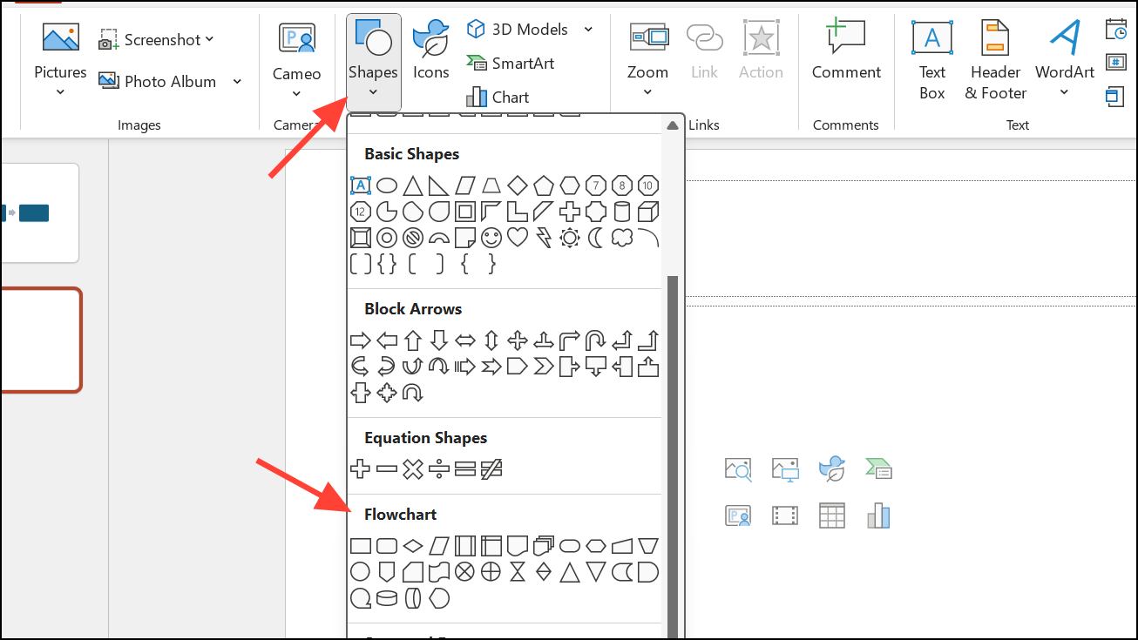The image size is (1138, 640).
Task: Insert the Flowchart Decision diamond shape
Action: coord(413,546)
